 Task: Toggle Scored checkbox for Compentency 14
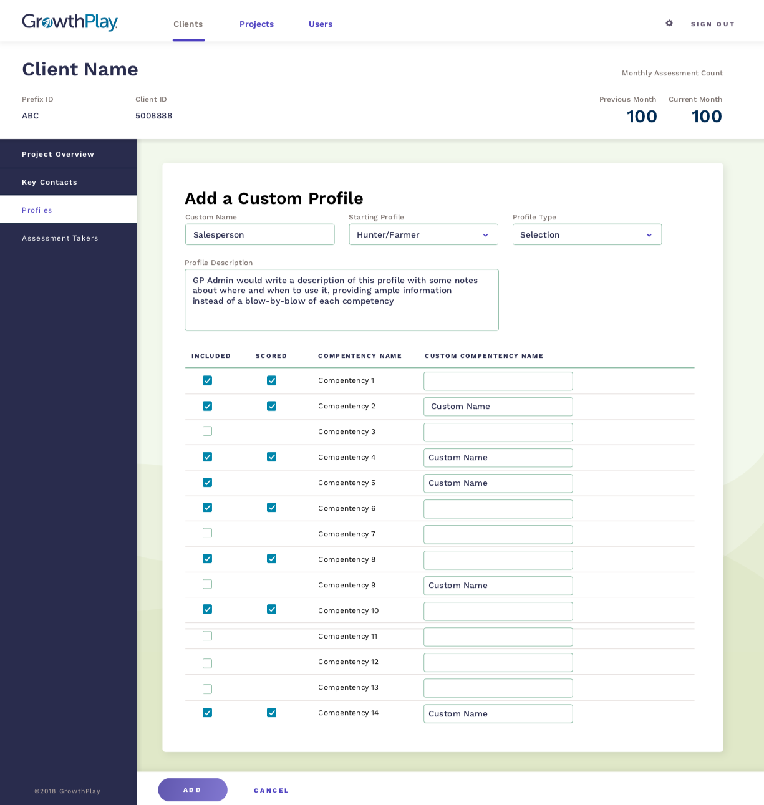tap(271, 712)
